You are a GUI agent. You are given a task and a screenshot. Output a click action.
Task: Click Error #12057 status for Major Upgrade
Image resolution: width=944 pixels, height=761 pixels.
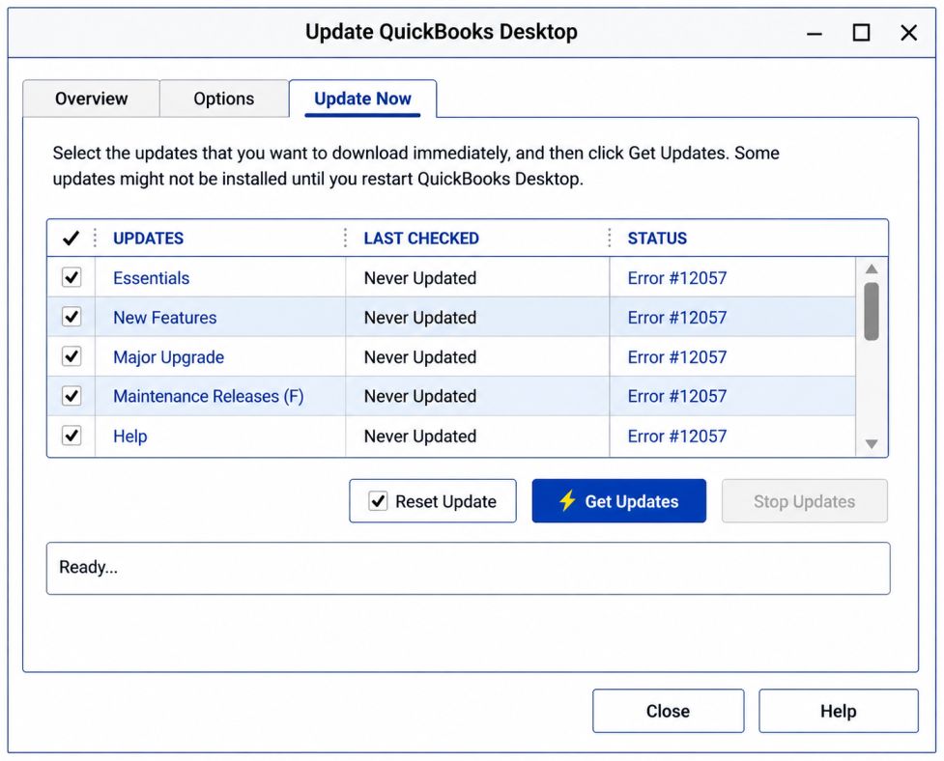coord(677,357)
